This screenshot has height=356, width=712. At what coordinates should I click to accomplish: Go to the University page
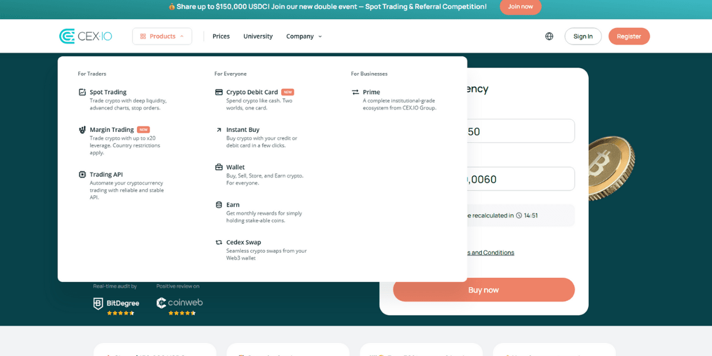(258, 36)
